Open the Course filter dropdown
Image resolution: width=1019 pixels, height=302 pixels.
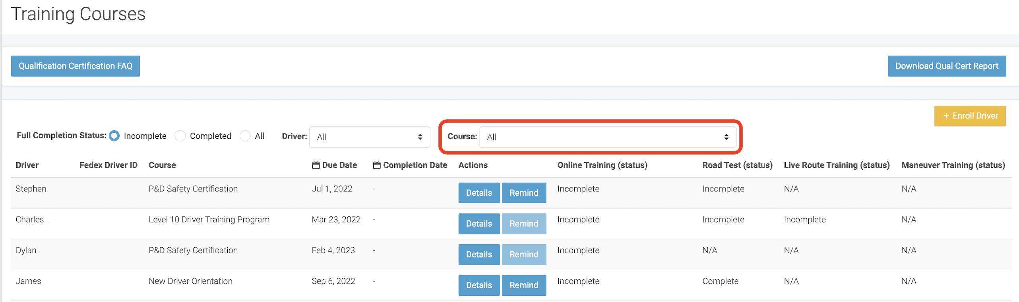click(608, 137)
